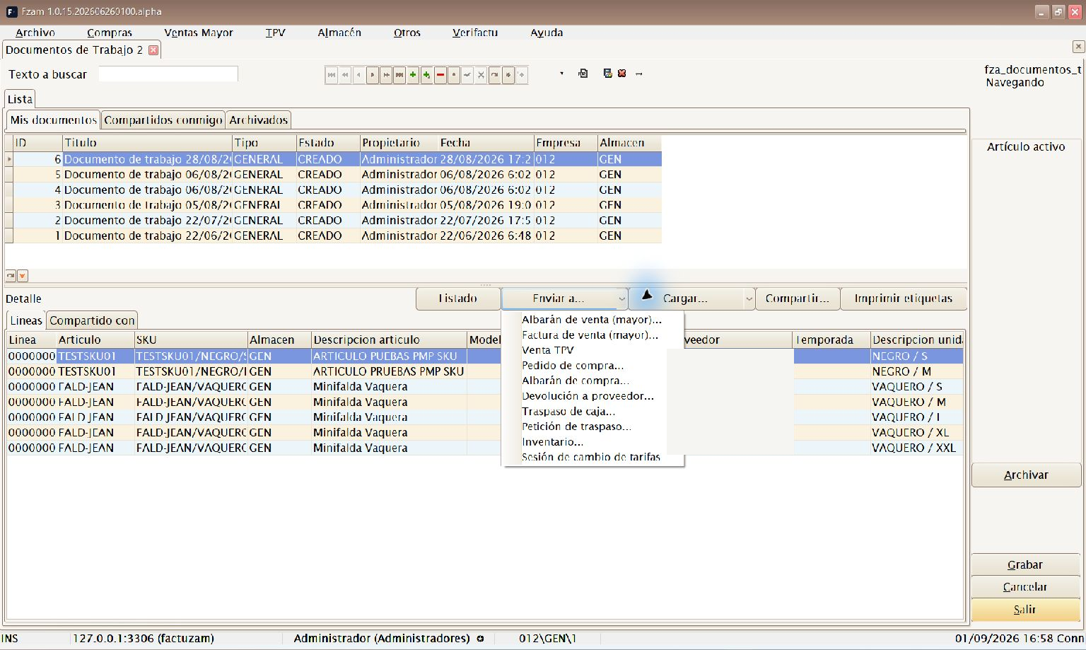Insert new record with green plus
This screenshot has height=650, width=1086.
pyautogui.click(x=413, y=74)
